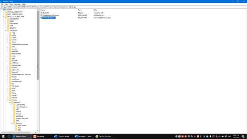Open the notification center icon

243,136
